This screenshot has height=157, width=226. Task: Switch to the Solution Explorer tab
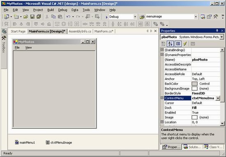(x=192, y=147)
